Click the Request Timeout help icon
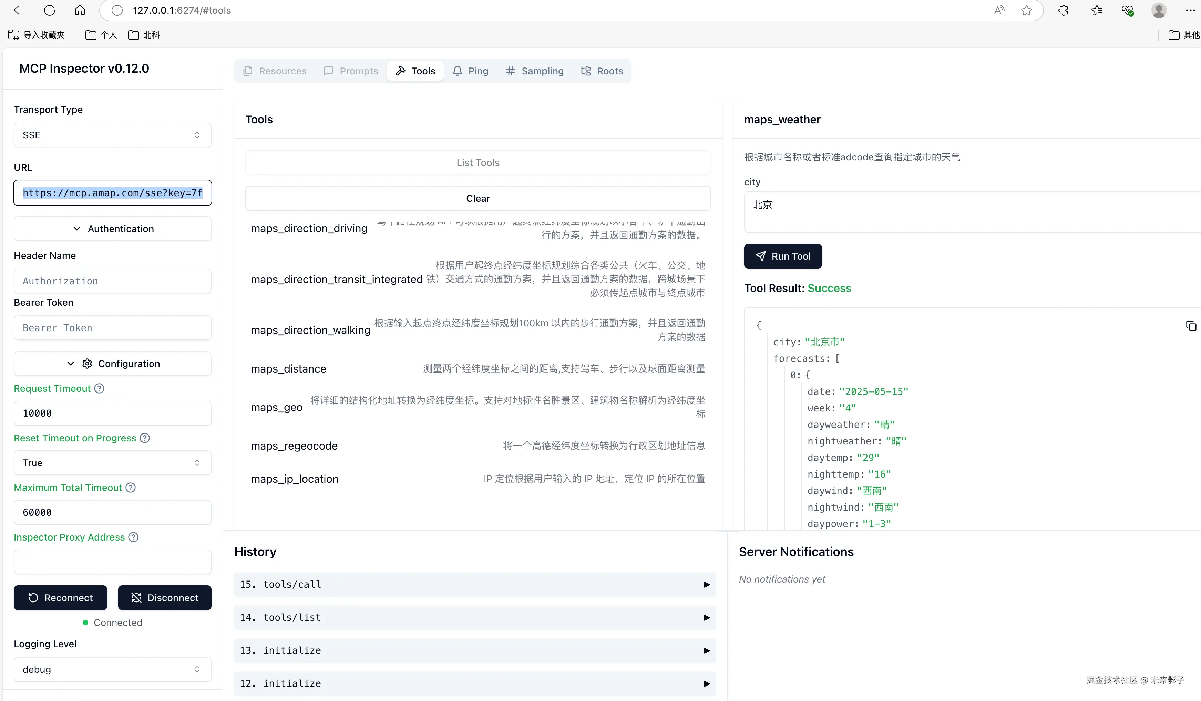This screenshot has height=701, width=1201. pyautogui.click(x=99, y=389)
